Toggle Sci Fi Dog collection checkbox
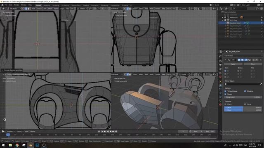 click(x=225, y=20)
